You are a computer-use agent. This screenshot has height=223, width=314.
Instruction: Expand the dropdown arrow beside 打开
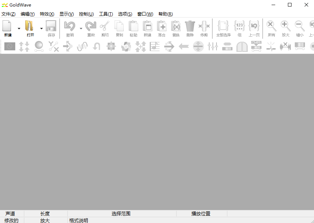pyautogui.click(x=41, y=29)
